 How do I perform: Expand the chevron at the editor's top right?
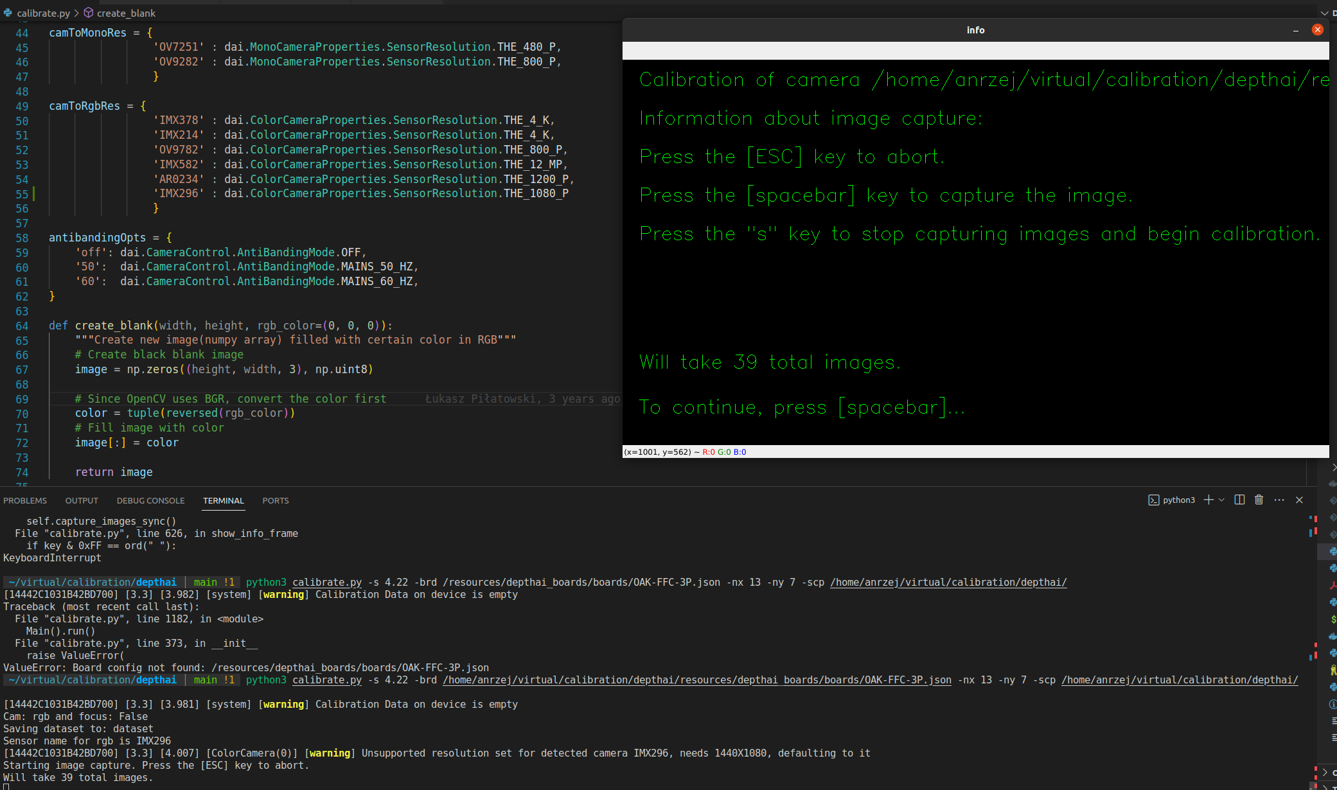1324,13
